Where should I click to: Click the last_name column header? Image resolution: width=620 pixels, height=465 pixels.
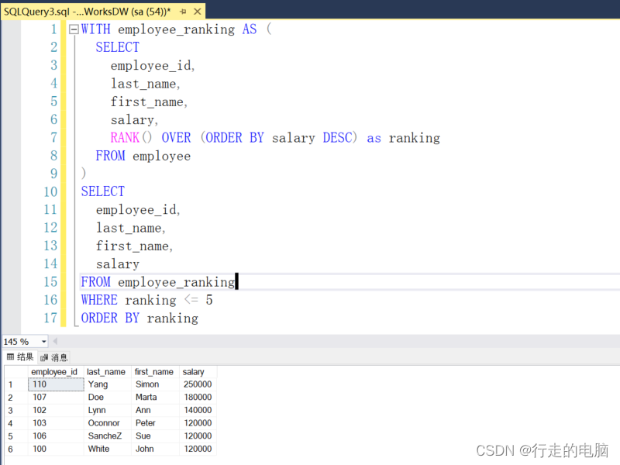106,371
